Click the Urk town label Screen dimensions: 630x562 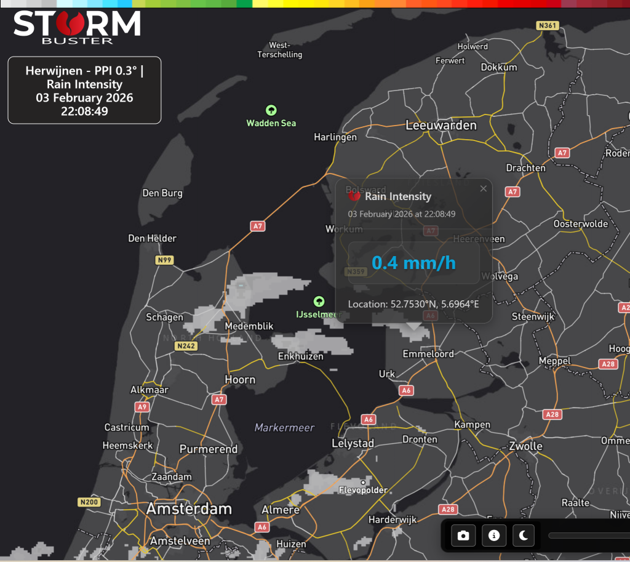click(x=387, y=374)
